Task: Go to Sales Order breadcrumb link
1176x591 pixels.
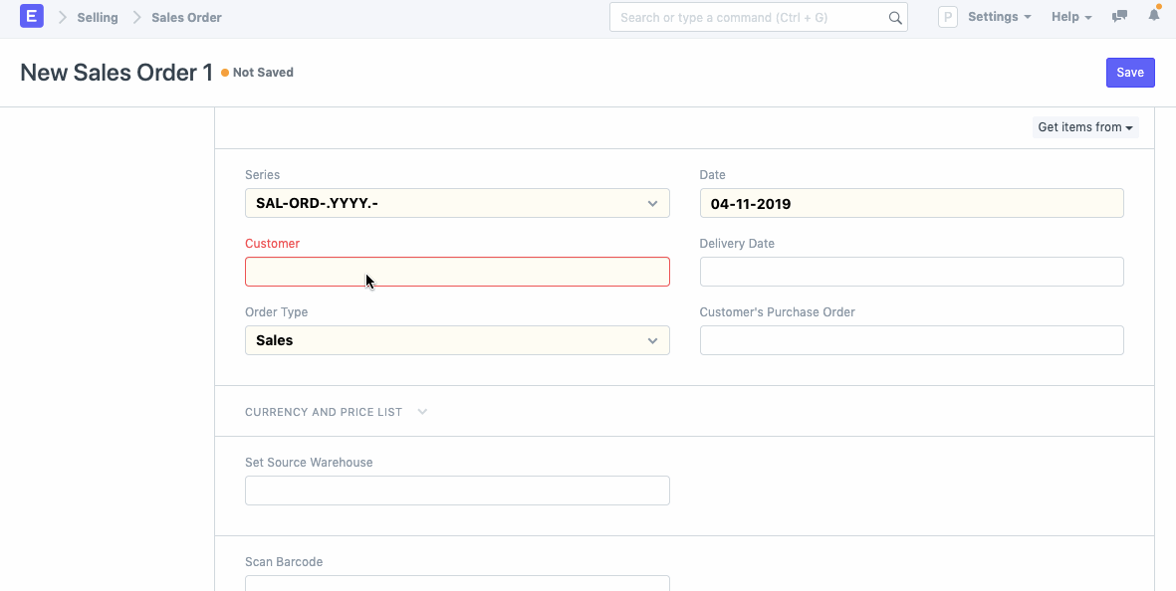Action: (186, 17)
